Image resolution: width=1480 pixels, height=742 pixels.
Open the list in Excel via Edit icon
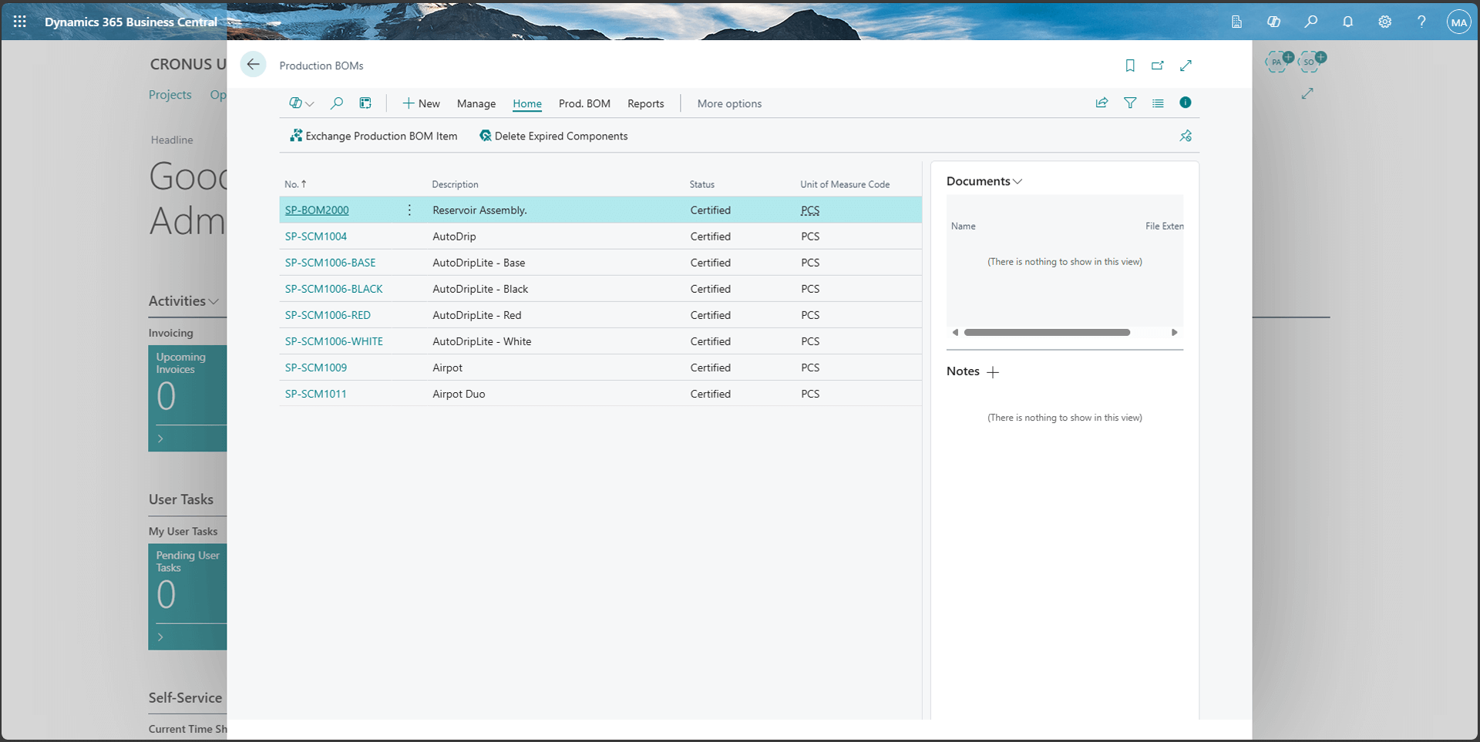tap(365, 102)
